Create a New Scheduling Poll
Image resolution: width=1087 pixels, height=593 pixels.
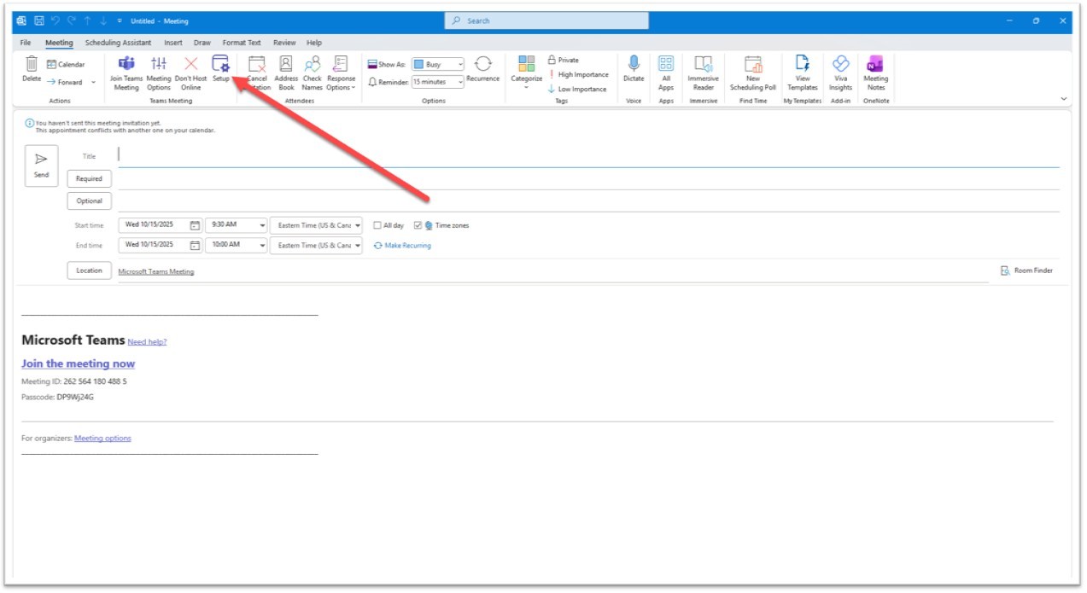752,65
